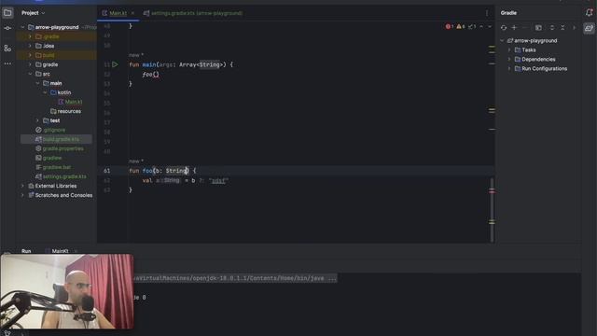The width and height of the screenshot is (597, 336).
Task: Switch to settings.gradle.kts editor tab
Action: point(193,13)
